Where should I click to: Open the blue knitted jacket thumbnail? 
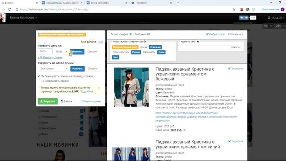131,154
